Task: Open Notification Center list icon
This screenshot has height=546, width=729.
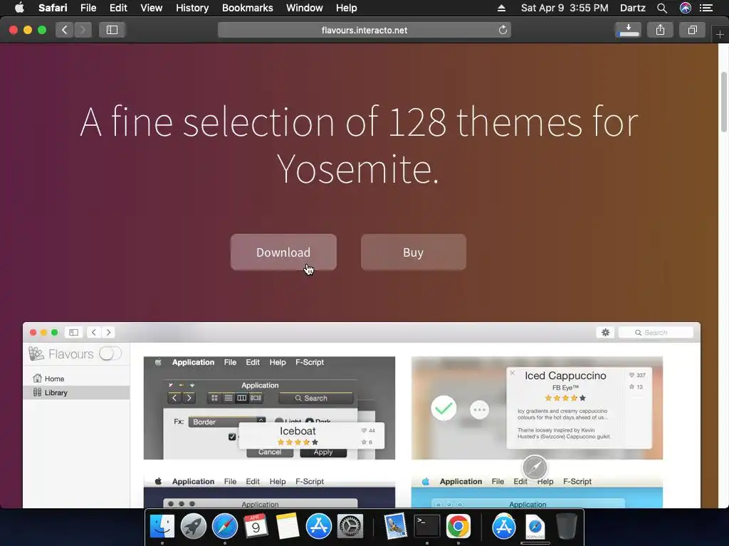Action: click(706, 8)
